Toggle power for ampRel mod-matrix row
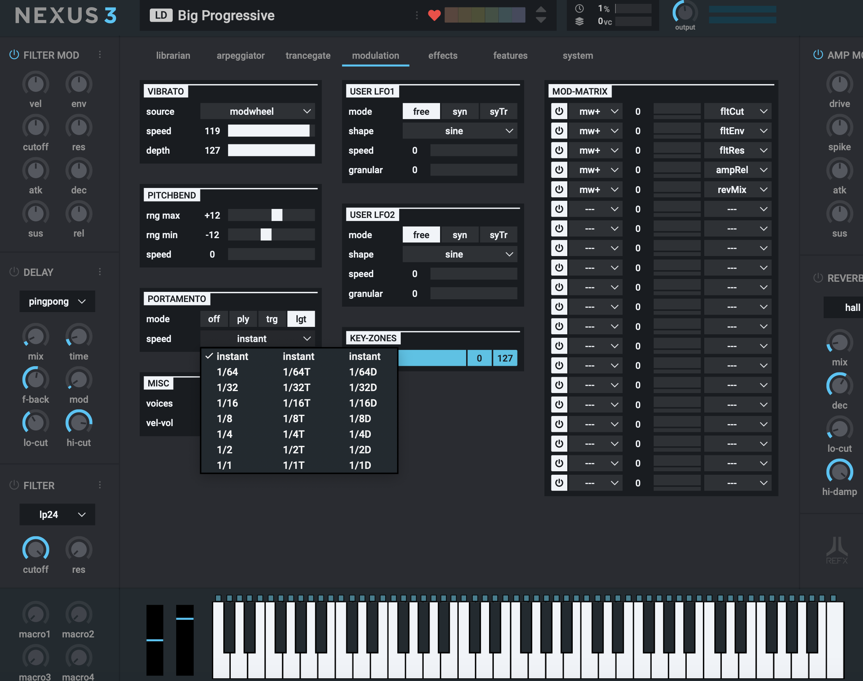This screenshot has height=681, width=863. tap(559, 170)
